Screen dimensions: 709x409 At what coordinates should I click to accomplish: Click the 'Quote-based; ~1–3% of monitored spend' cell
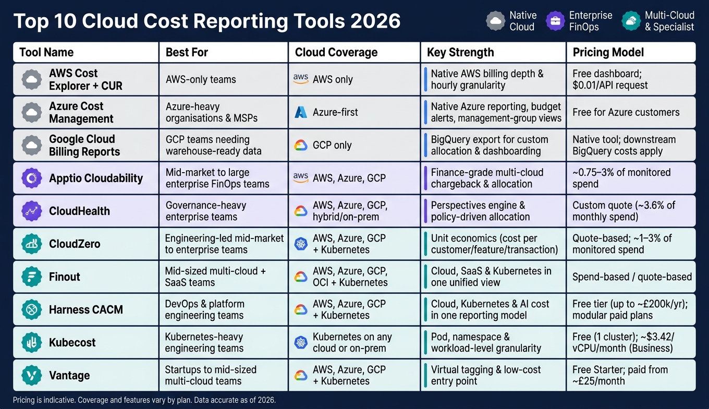point(631,244)
